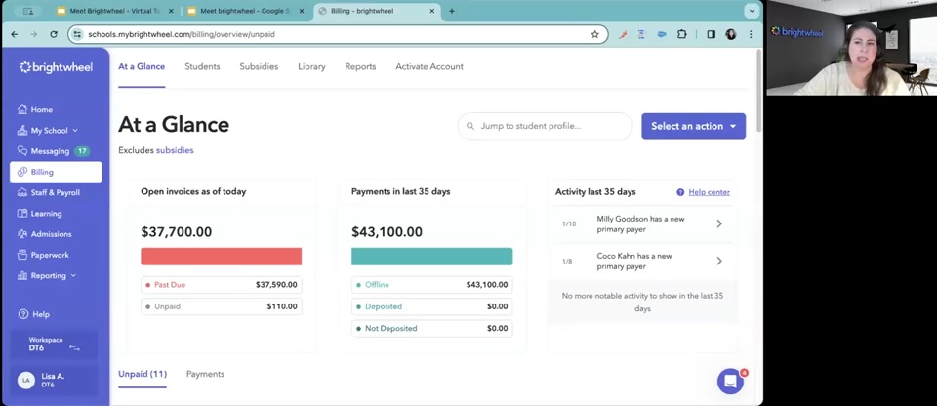The image size is (937, 406).
Task: Expand My School menu
Action: pyautogui.click(x=48, y=131)
